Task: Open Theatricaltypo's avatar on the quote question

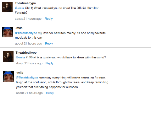Action: 8,56
